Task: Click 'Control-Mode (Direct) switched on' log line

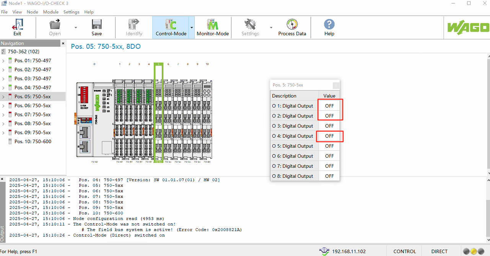Action: coord(87,235)
